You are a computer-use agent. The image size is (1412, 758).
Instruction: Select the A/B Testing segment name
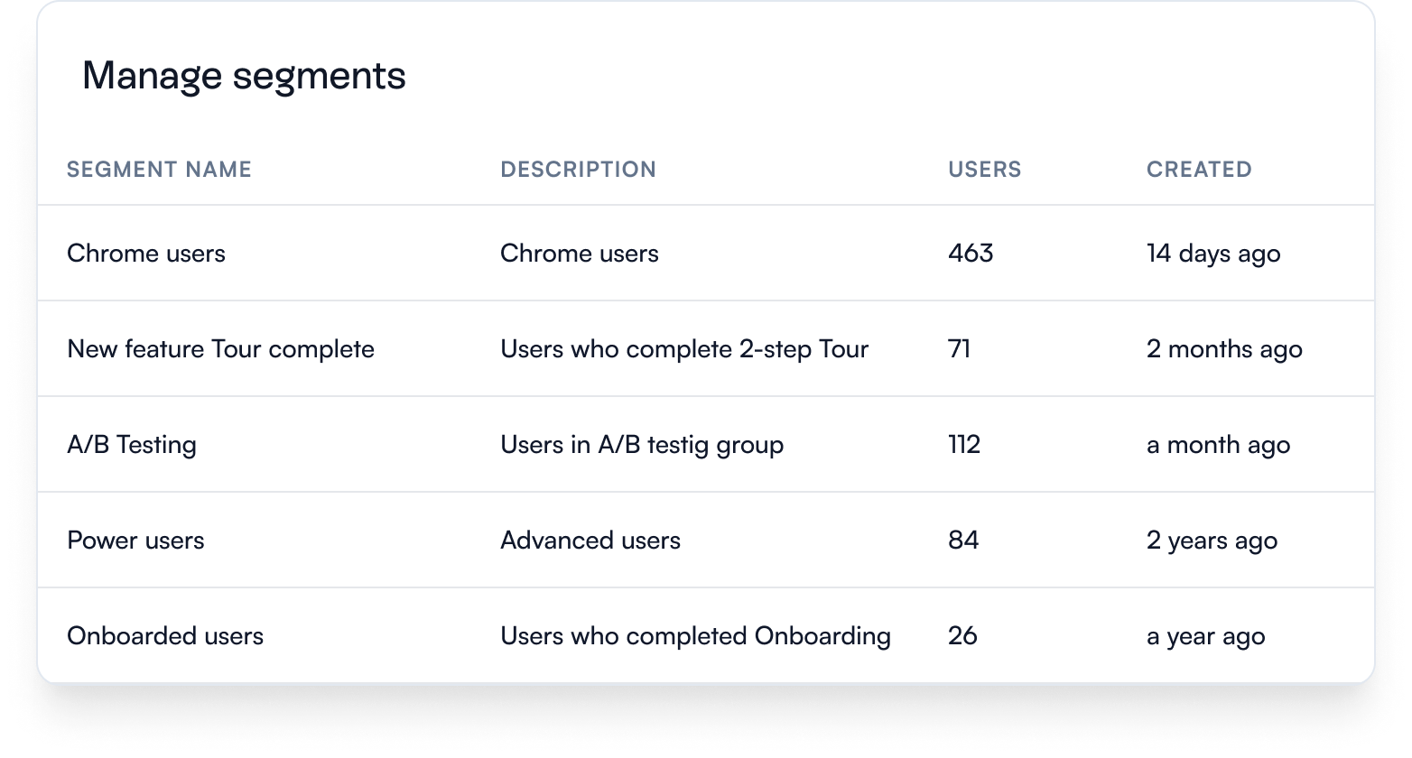(x=132, y=445)
